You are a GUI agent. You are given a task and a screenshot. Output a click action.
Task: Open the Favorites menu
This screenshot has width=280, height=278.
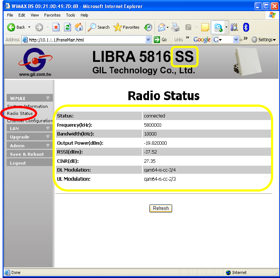[52, 15]
